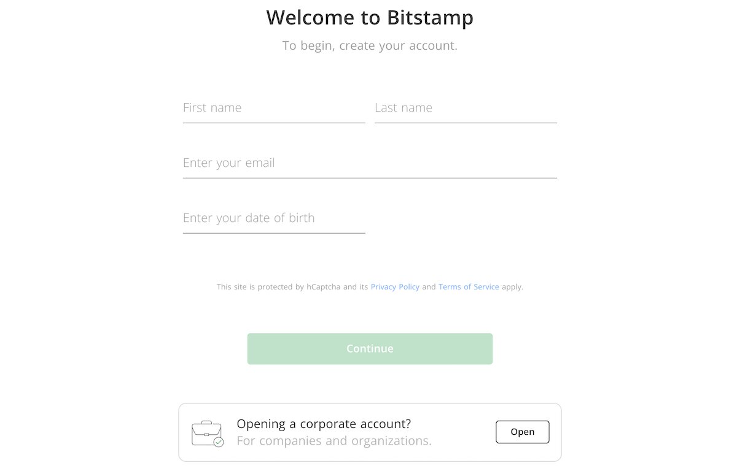Activate the date of birth picker
Viewport: 737px width, 471px height.
tap(273, 219)
